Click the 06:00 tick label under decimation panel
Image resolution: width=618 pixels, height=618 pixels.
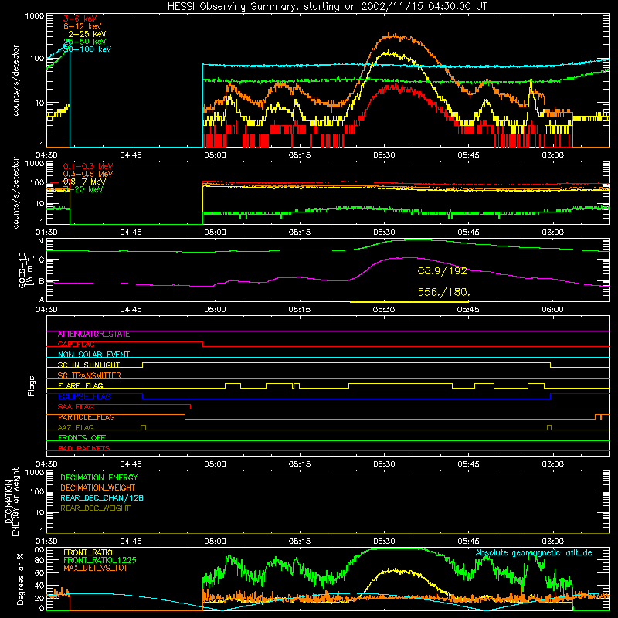coord(552,542)
